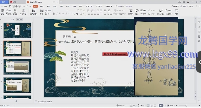This screenshot has height=108, width=201.
Task: Click the add new slide plus button
Action: 16,101
